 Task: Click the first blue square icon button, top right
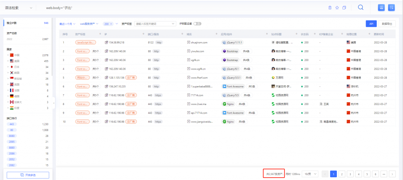coord(381,7)
